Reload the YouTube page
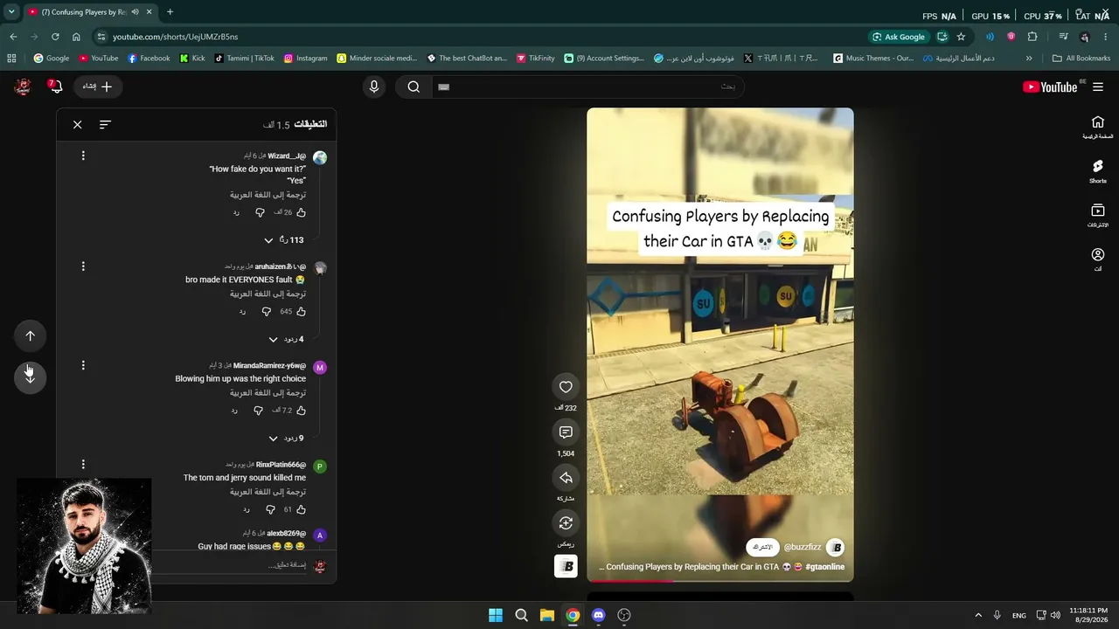 [55, 37]
